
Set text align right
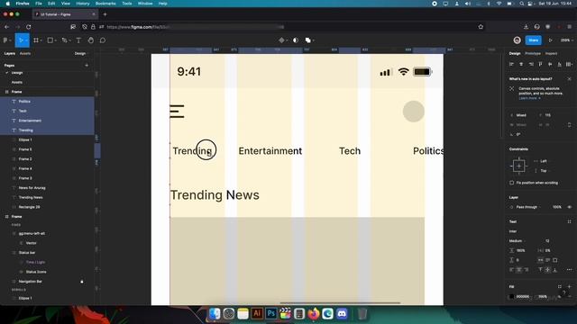pyautogui.click(x=527, y=270)
